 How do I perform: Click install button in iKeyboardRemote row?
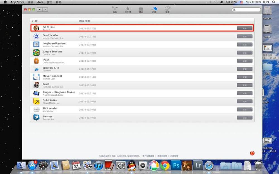pyautogui.click(x=244, y=45)
